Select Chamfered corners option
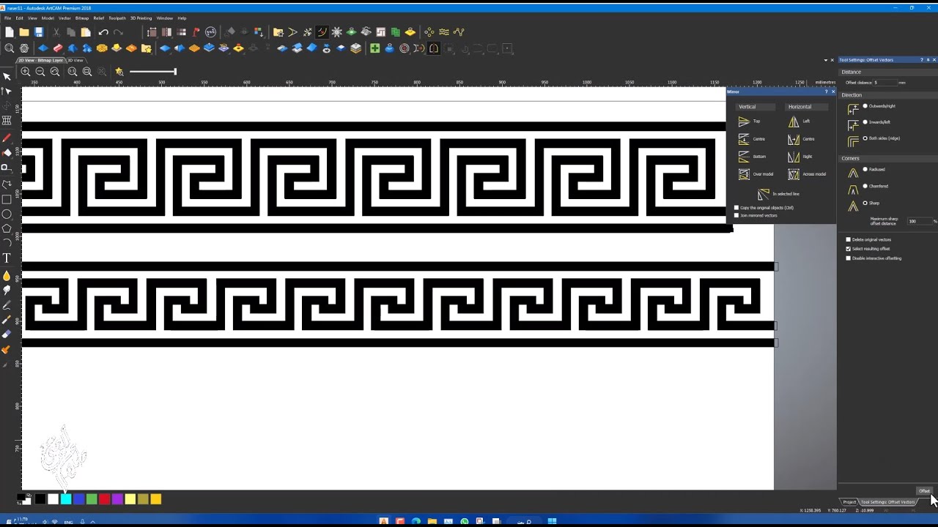The width and height of the screenshot is (938, 527). pos(865,186)
